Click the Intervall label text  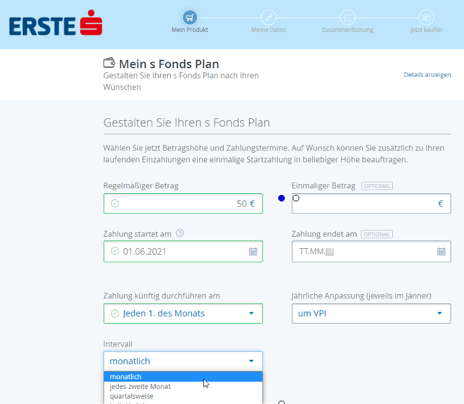click(x=118, y=344)
